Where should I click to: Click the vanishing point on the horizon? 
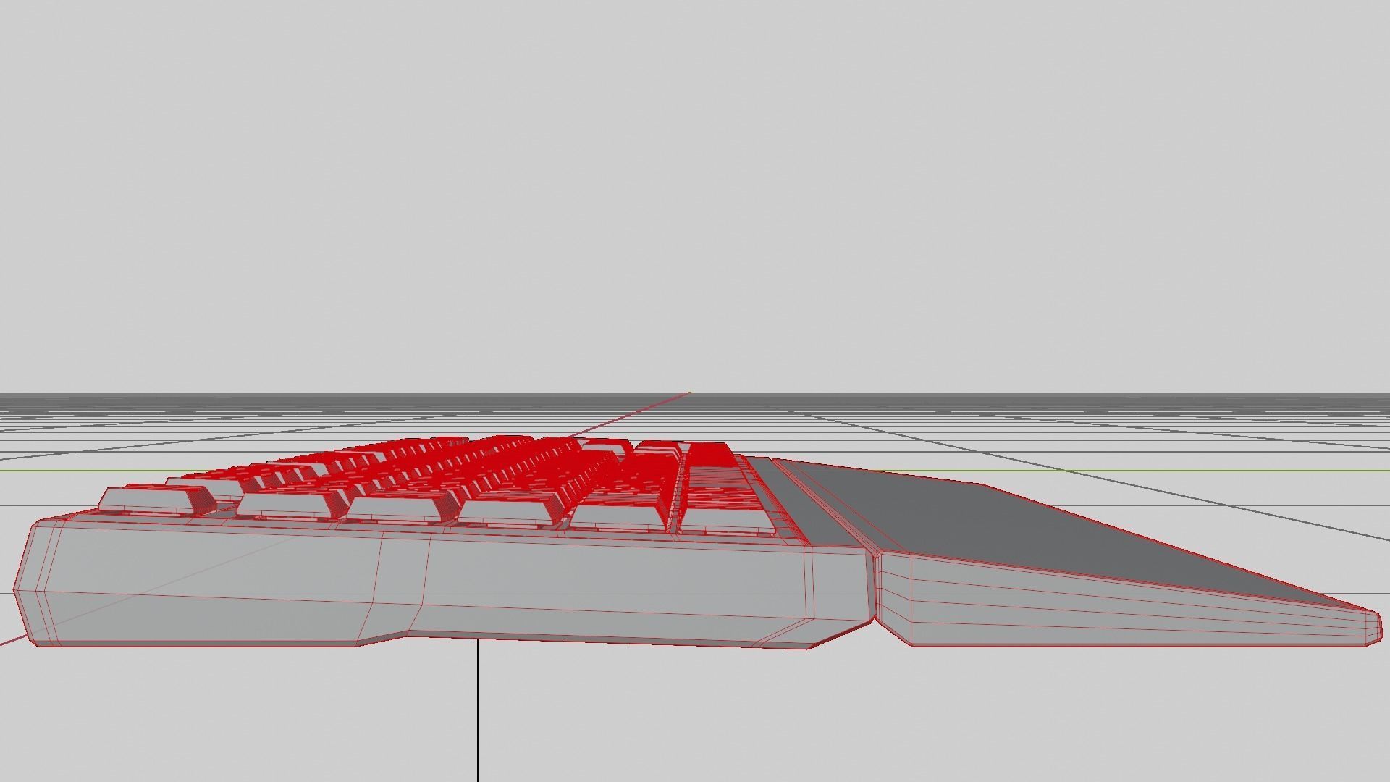(691, 393)
